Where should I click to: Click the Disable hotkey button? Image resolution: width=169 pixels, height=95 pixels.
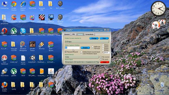tap(85, 47)
